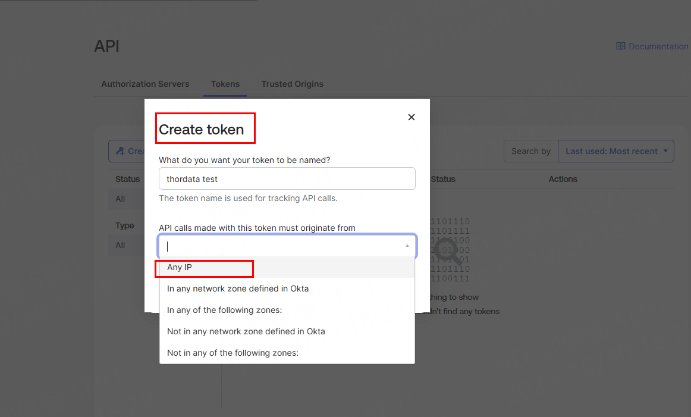Choose the Any IP option
The height and width of the screenshot is (417, 691).
pos(180,267)
